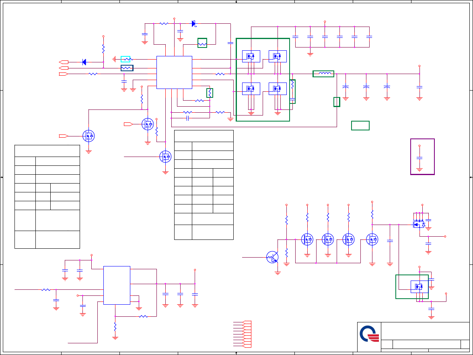Screen dimensions: 473x355
Task: Select the bottom-left MOSFET in the four-MOSFET block
Action: [x=251, y=89]
